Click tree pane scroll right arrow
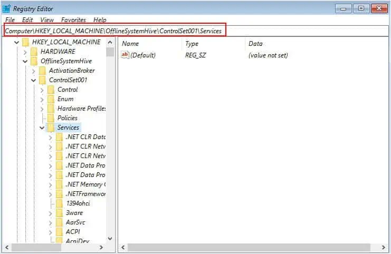The height and width of the screenshot is (254, 391). pyautogui.click(x=101, y=247)
